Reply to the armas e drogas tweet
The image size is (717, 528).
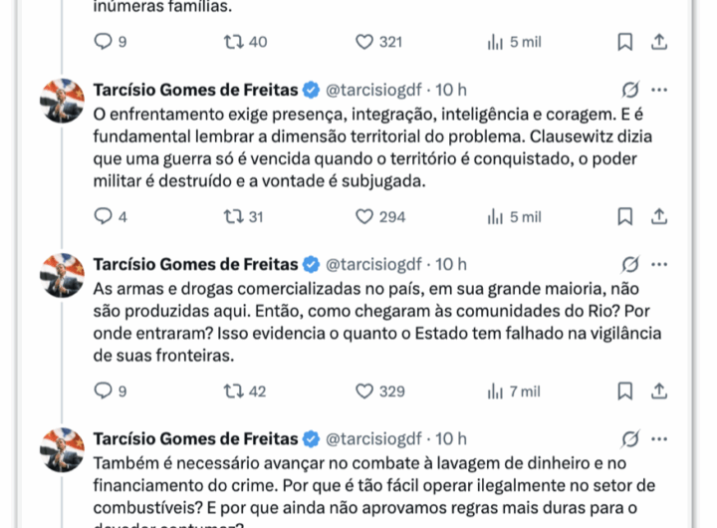click(x=103, y=392)
